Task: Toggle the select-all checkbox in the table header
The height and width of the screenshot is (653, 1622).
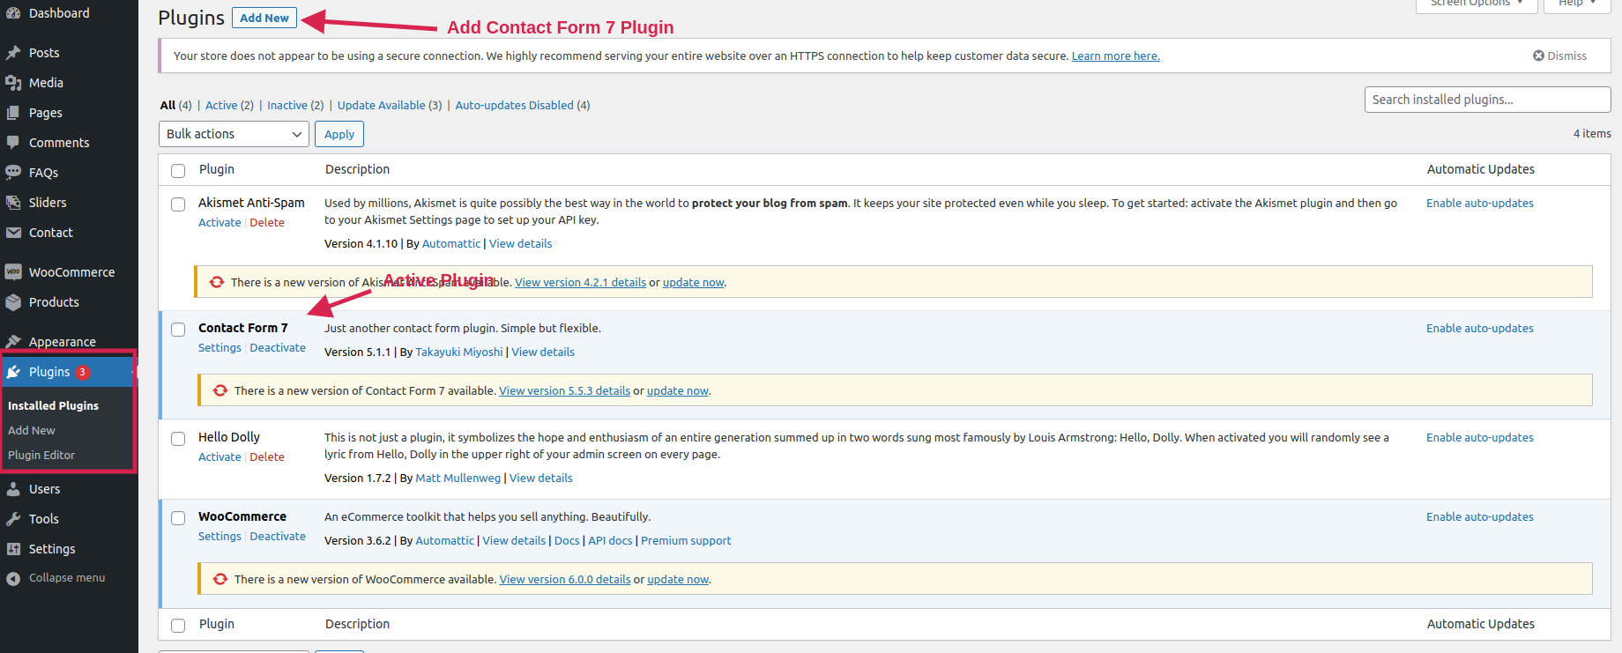Action: pos(178,171)
